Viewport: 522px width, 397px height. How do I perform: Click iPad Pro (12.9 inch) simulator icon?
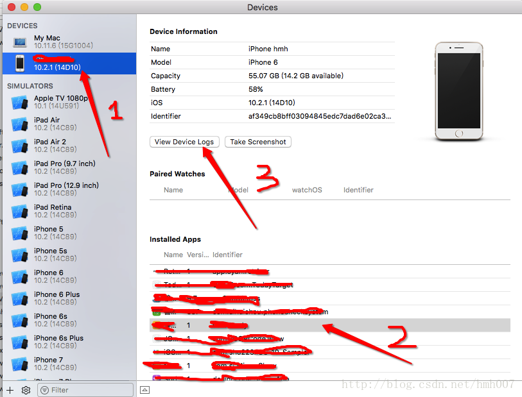click(x=20, y=190)
